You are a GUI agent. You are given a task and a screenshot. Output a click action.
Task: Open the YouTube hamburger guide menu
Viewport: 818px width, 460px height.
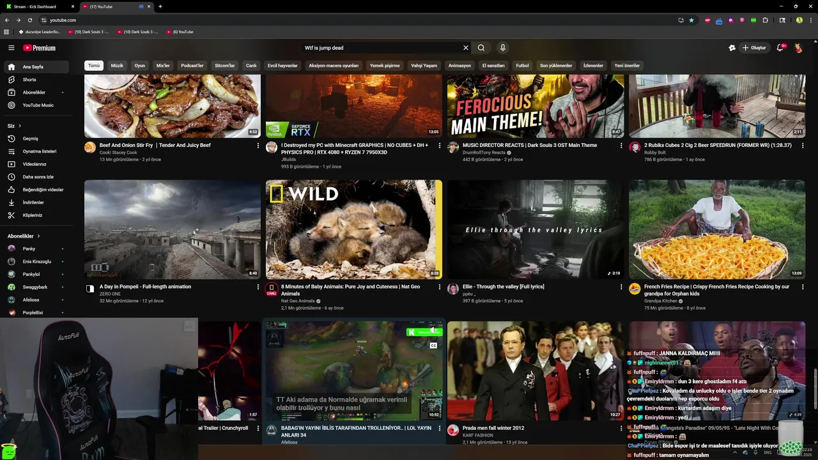tap(11, 48)
